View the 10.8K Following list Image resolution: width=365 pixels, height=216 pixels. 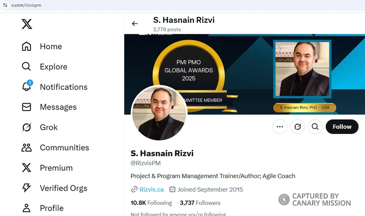151,203
